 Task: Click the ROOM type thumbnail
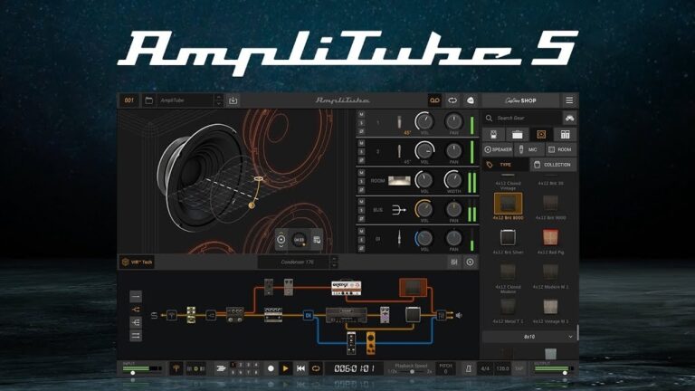coord(399,180)
